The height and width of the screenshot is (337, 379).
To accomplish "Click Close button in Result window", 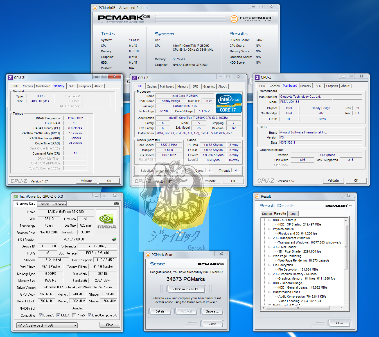I will 340,323.
